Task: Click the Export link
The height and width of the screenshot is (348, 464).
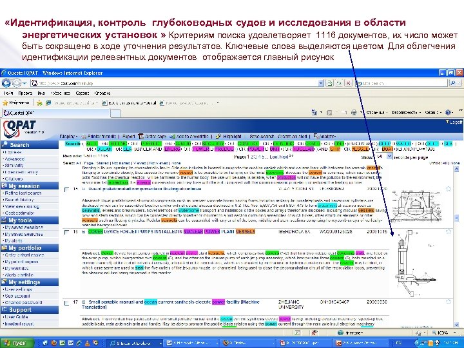Action: point(129,137)
